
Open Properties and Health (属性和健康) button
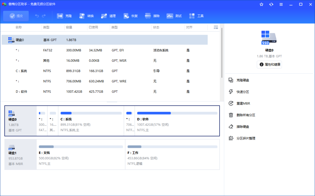tap(269, 65)
